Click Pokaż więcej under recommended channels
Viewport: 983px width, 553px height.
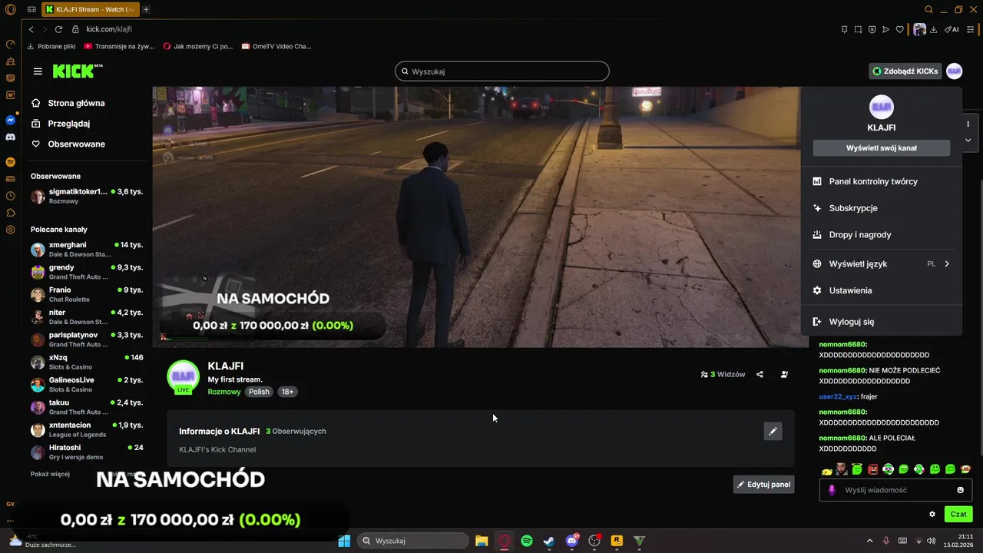point(50,474)
